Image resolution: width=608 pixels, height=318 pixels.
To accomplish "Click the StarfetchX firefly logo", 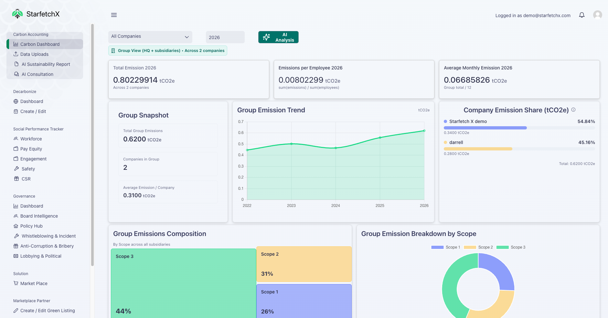I will [x=17, y=14].
